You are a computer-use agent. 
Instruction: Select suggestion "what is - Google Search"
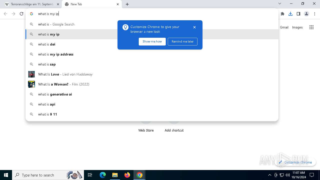coord(152,24)
